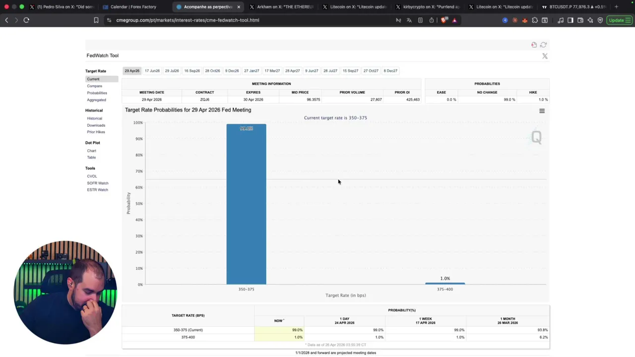Open the Downloads sidebar link
The height and width of the screenshot is (357, 635).
pos(96,125)
